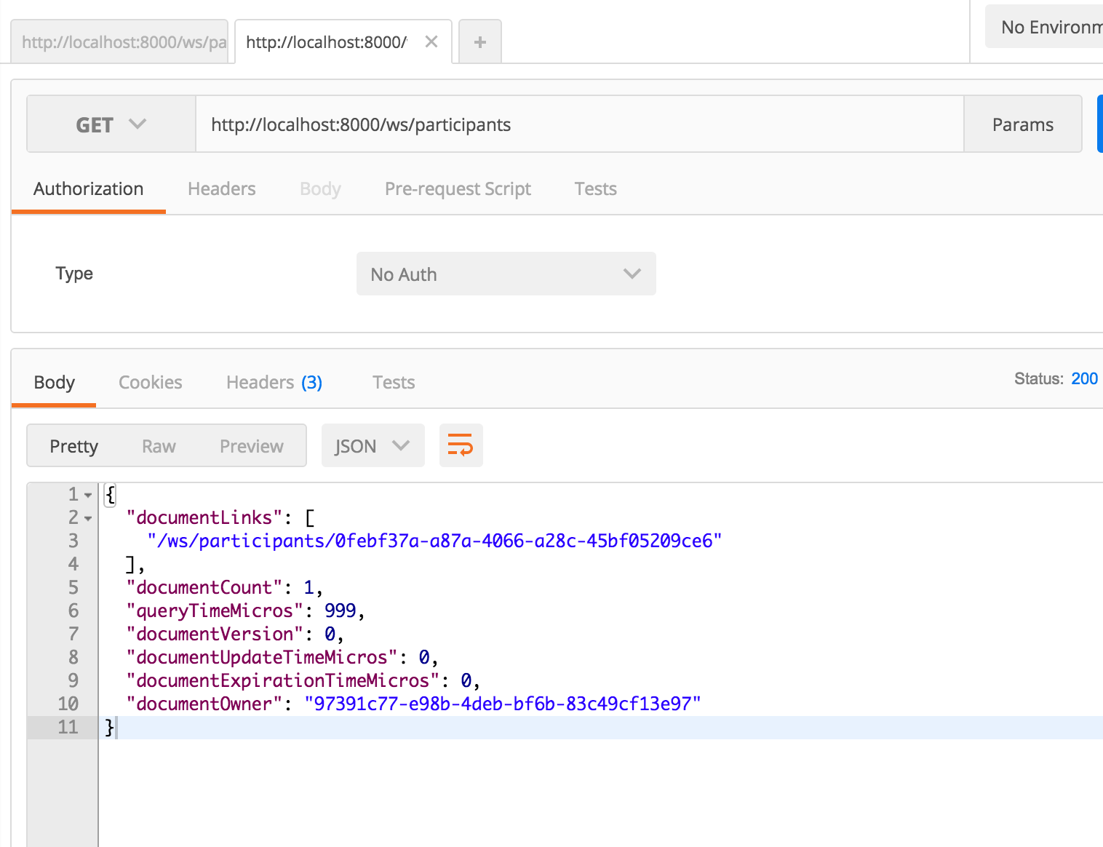Select Pretty response view
This screenshot has height=847, width=1103.
(73, 446)
